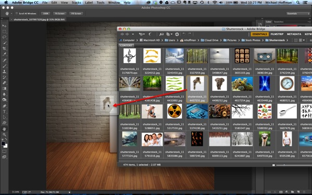The width and height of the screenshot is (312, 195).
Task: Go back in Bridge navigation
Action: tap(122, 34)
